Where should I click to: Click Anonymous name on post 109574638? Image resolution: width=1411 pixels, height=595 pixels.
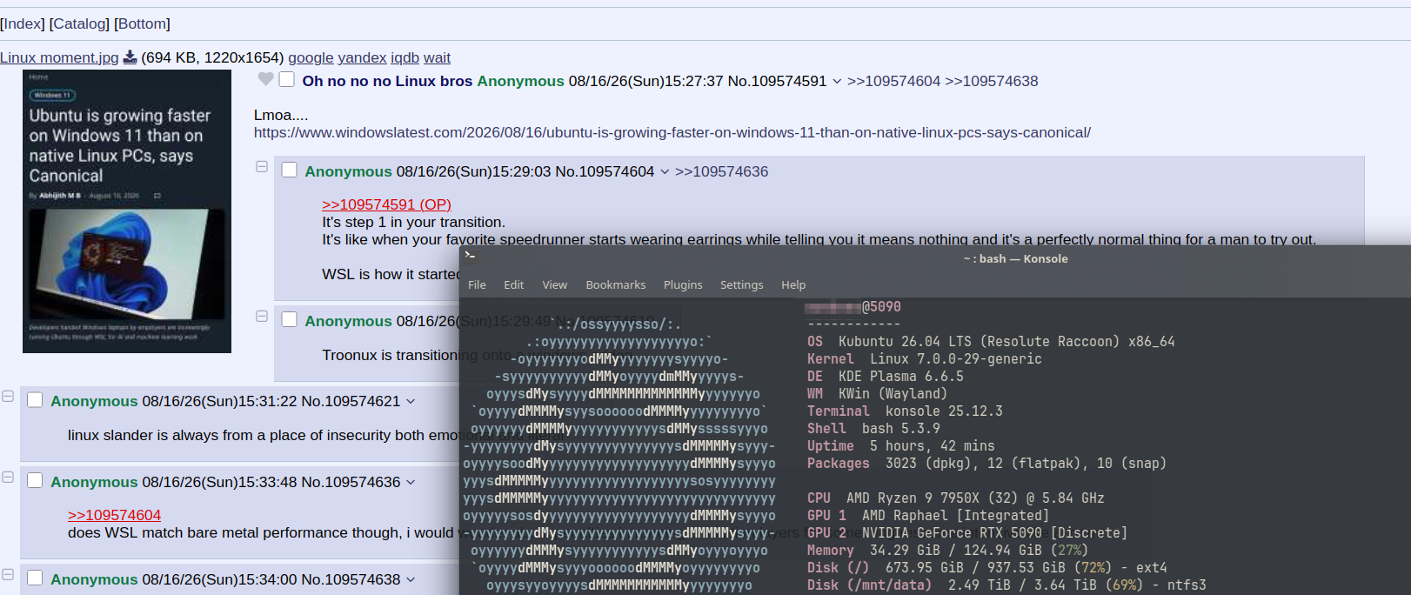pos(94,579)
